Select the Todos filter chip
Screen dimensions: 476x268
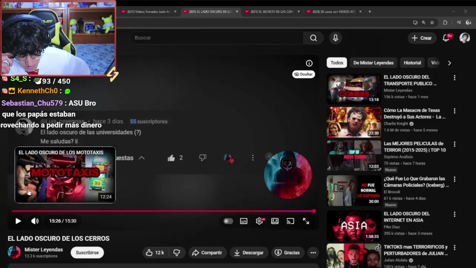[x=337, y=63]
